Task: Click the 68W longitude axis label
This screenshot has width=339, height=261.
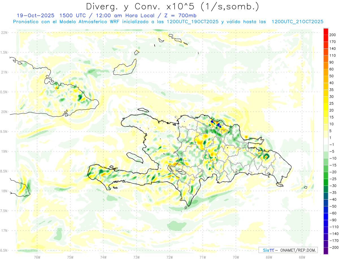Action: point(302,257)
